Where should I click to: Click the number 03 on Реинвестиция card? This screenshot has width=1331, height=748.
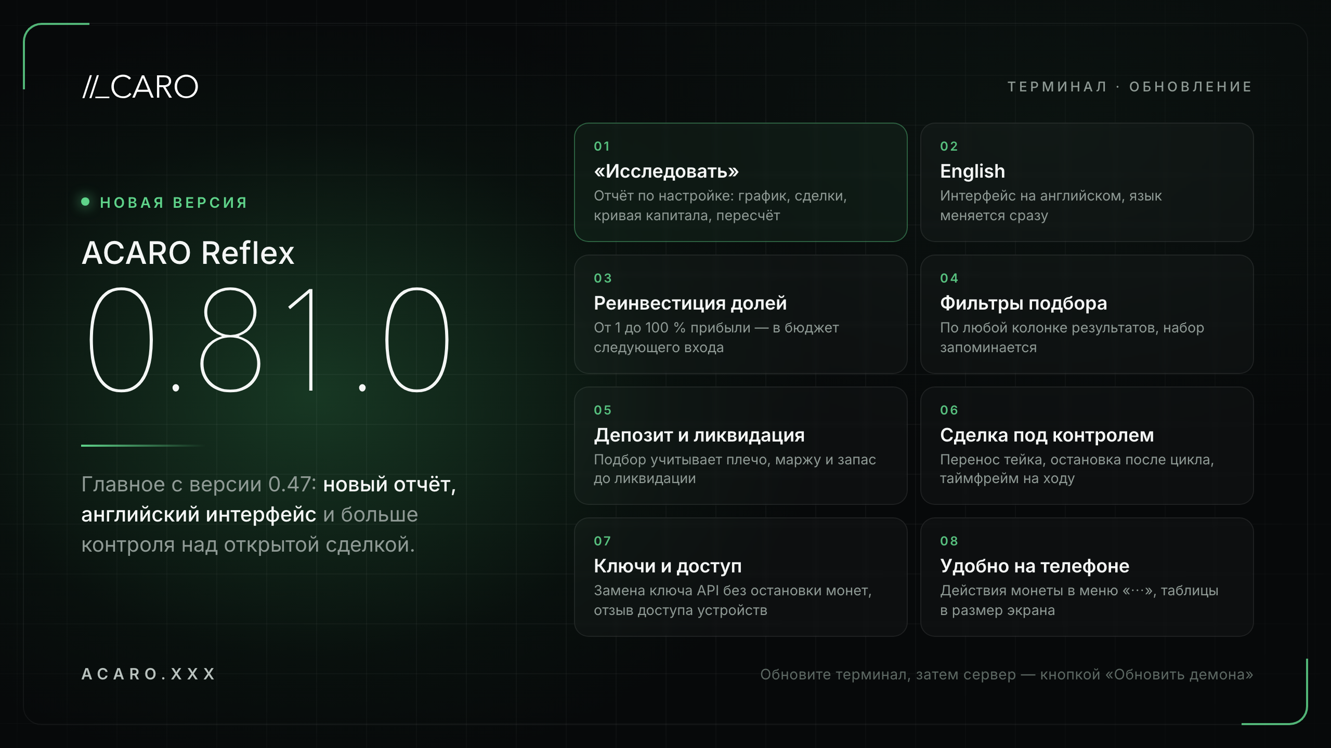(x=603, y=278)
